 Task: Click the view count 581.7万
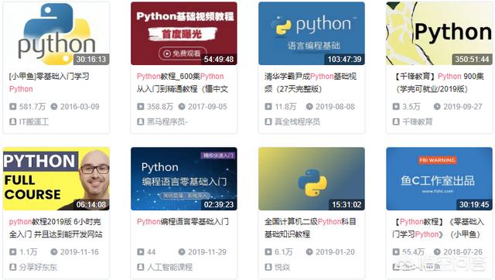32,107
